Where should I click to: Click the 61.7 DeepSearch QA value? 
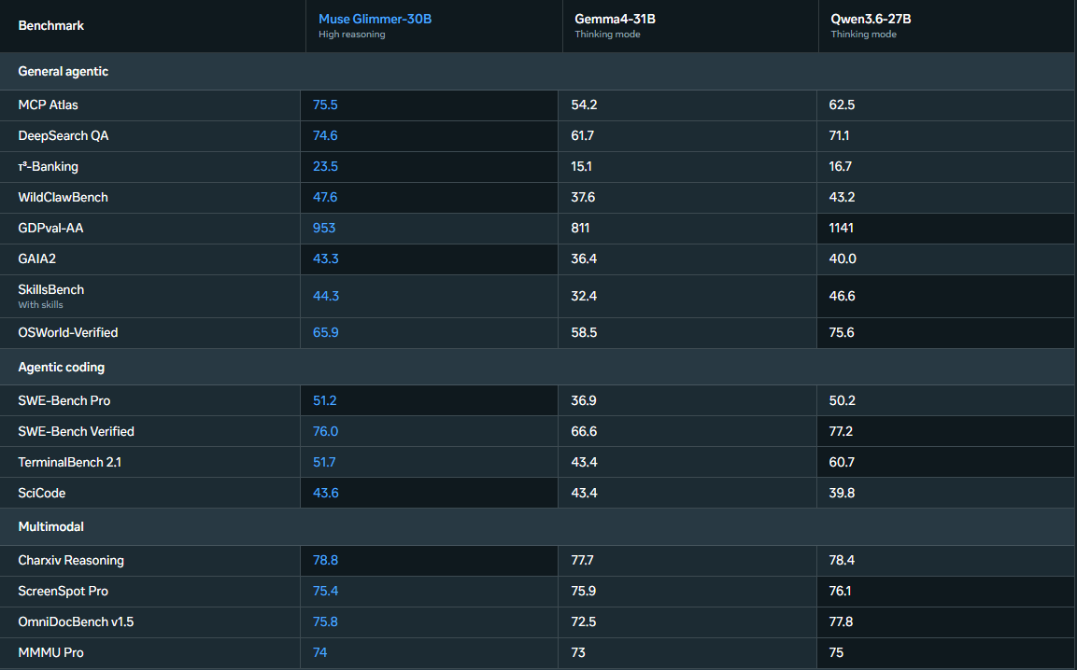(x=582, y=136)
